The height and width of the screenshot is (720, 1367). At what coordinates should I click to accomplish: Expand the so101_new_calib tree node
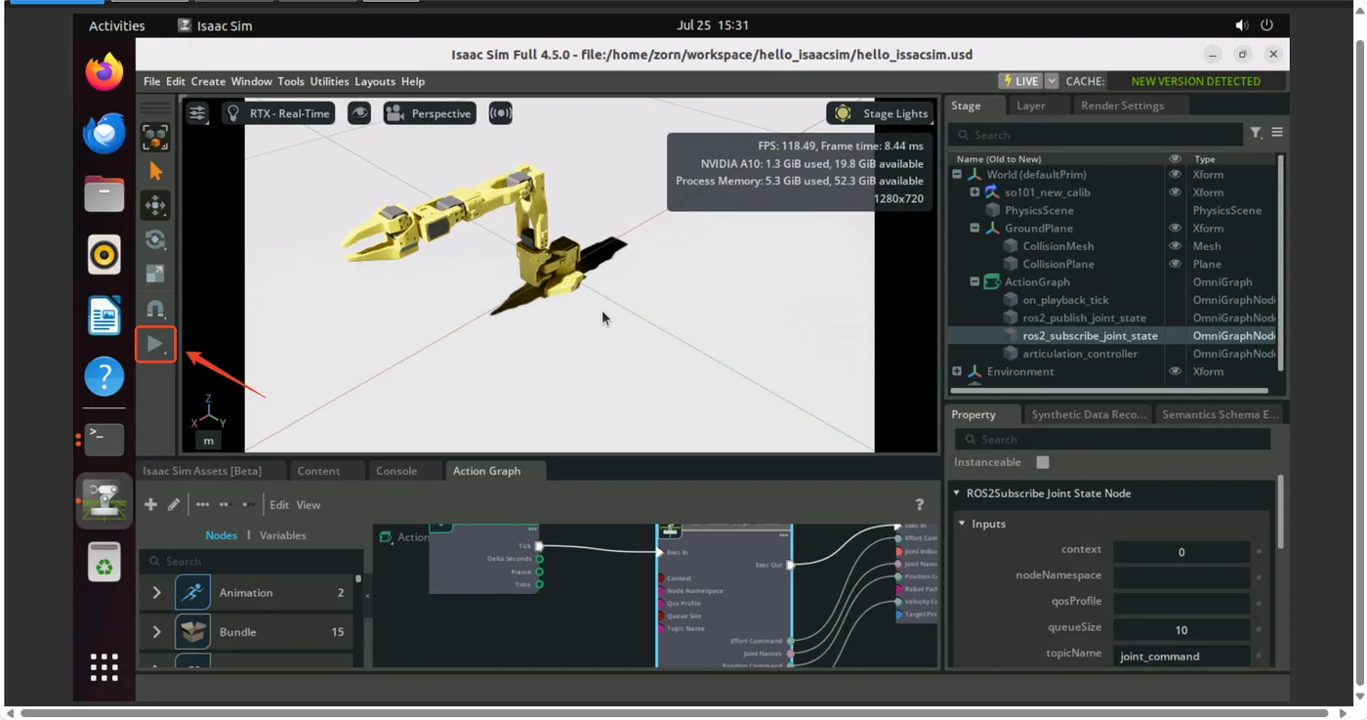coord(974,192)
